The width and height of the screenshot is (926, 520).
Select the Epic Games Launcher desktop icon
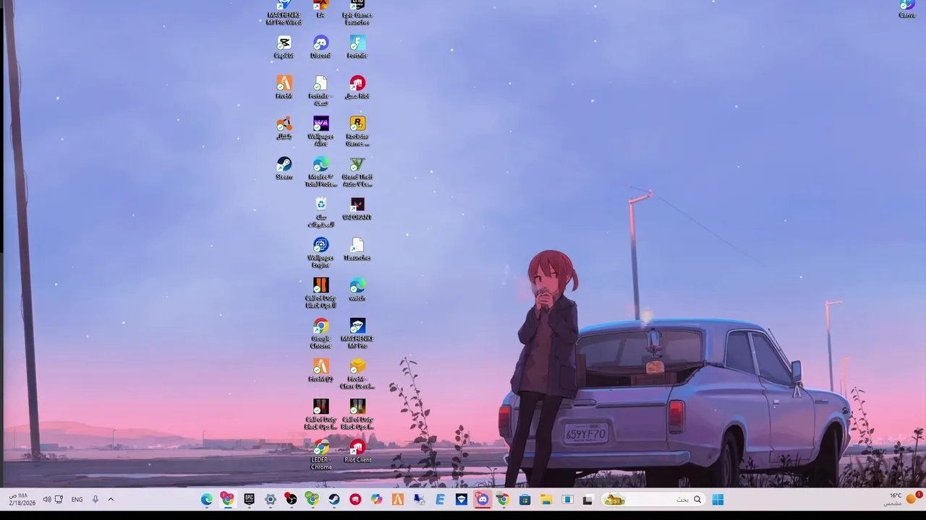pos(357,13)
